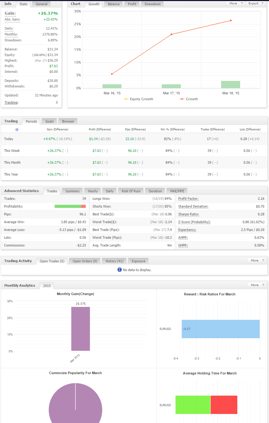The height and width of the screenshot is (423, 269).
Task: Open the MAE/MFE tab
Action: [x=177, y=191]
